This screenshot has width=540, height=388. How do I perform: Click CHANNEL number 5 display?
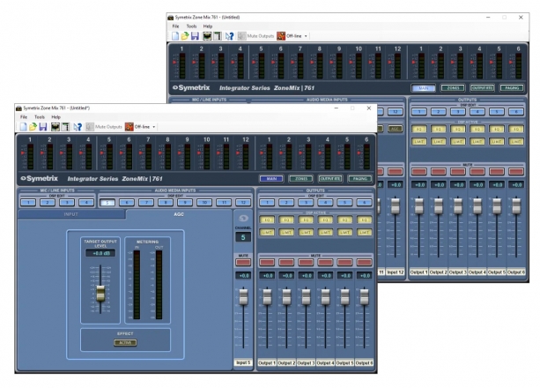click(x=243, y=237)
